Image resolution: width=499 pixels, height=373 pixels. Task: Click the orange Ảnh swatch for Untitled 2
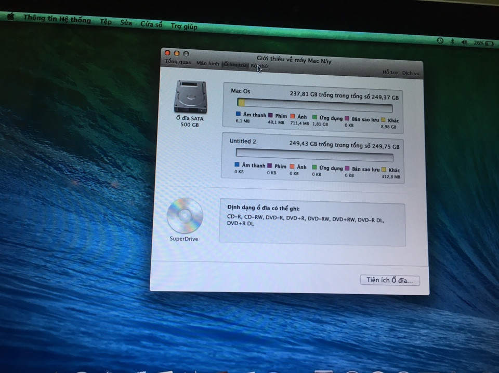click(x=292, y=166)
